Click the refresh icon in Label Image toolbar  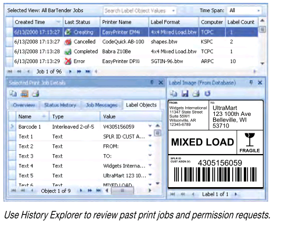click(x=207, y=94)
